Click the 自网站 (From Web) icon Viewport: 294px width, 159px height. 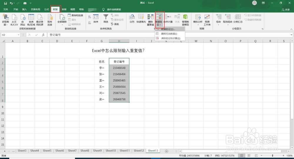tap(23, 20)
